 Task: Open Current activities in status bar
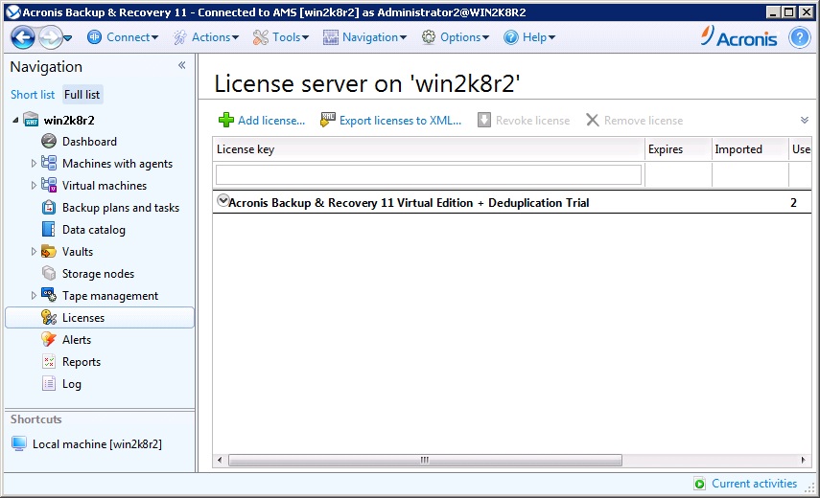[x=745, y=484]
